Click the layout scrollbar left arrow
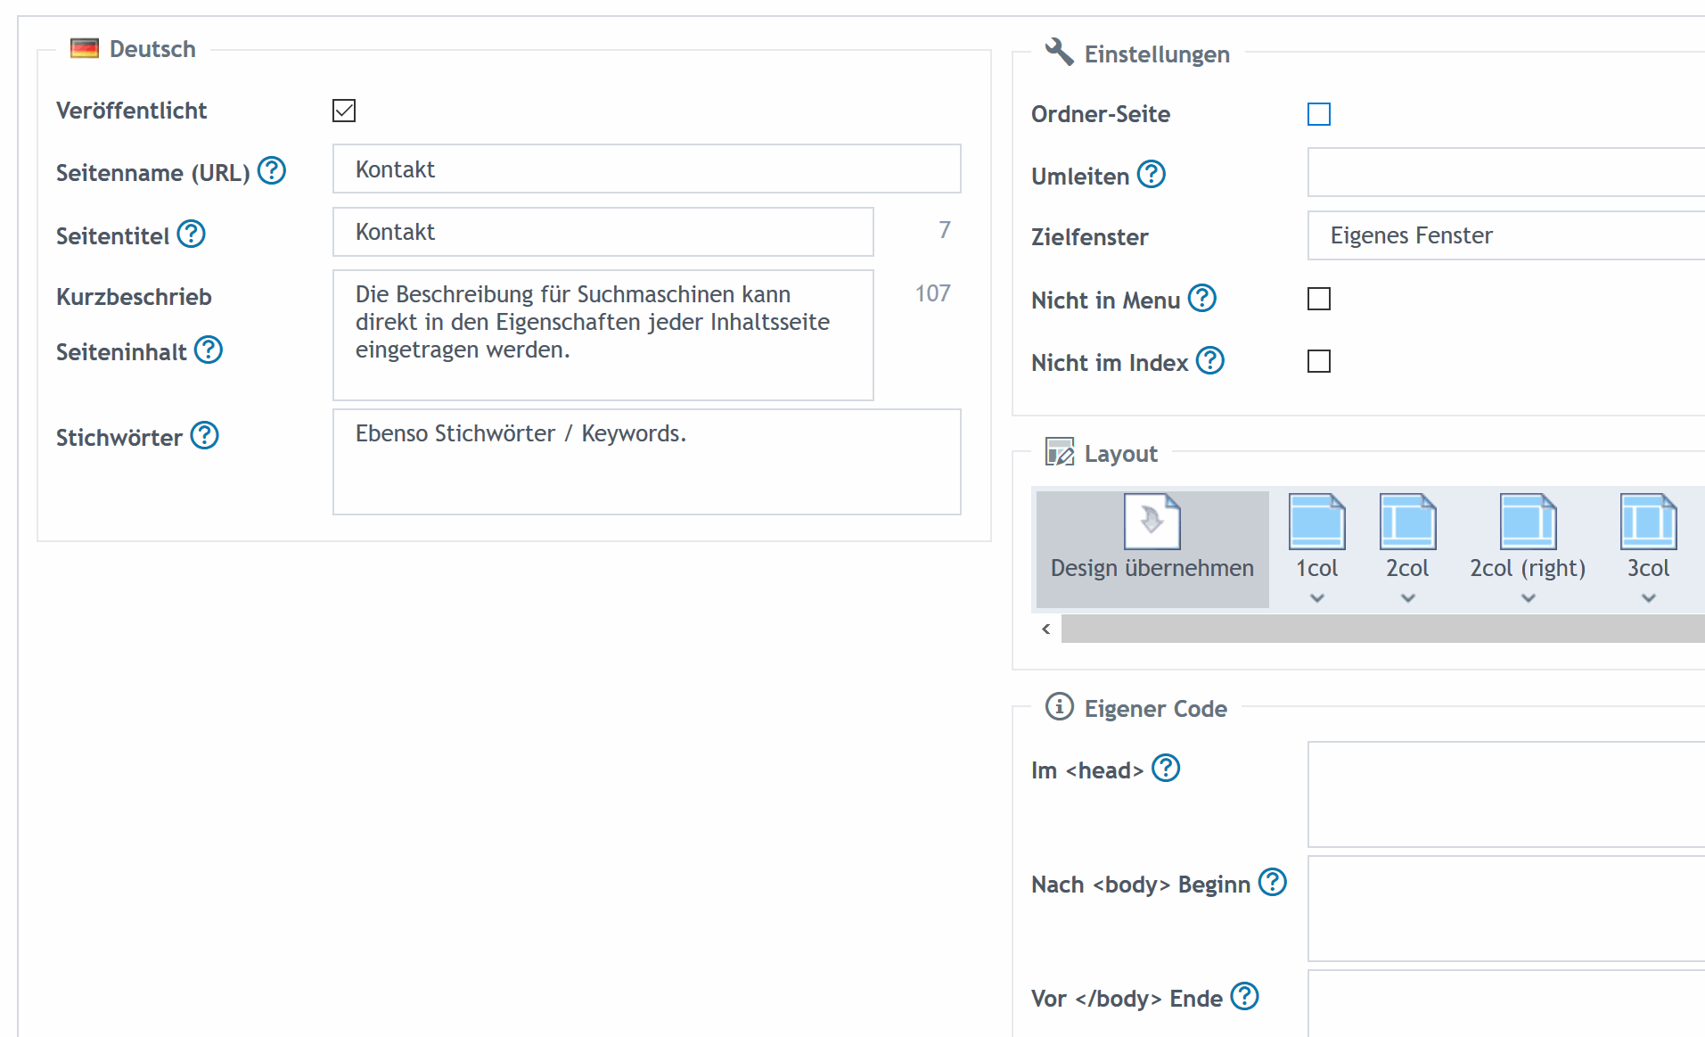Viewport: 1705px width, 1037px height. click(1046, 629)
